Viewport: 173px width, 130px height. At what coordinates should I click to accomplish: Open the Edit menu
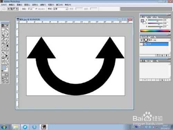click(x=12, y=5)
